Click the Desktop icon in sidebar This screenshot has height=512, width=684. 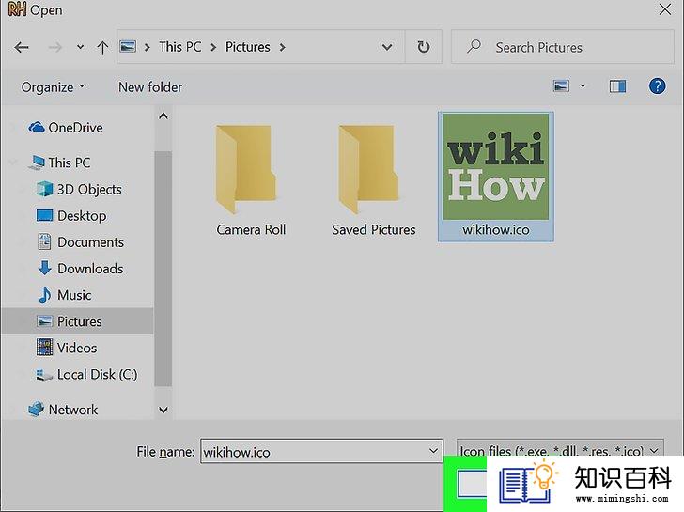44,215
